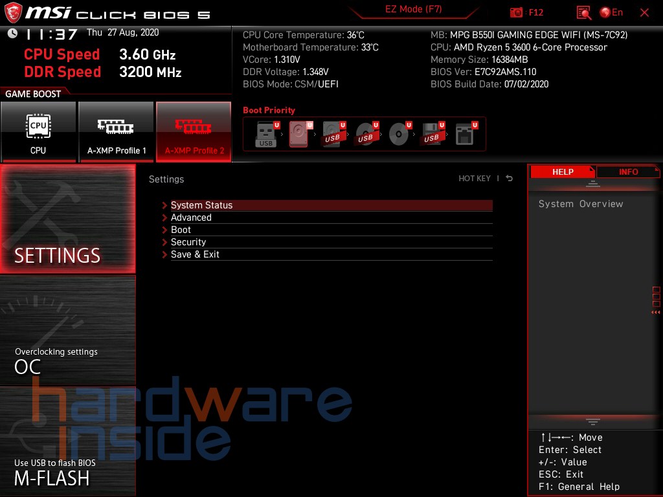Click the BIOS Ver E7C92AMS.110 text

click(x=483, y=72)
